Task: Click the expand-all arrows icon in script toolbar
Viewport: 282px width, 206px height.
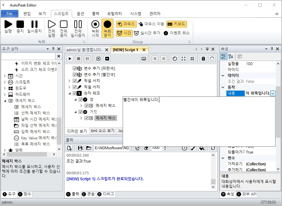Action: [184, 59]
